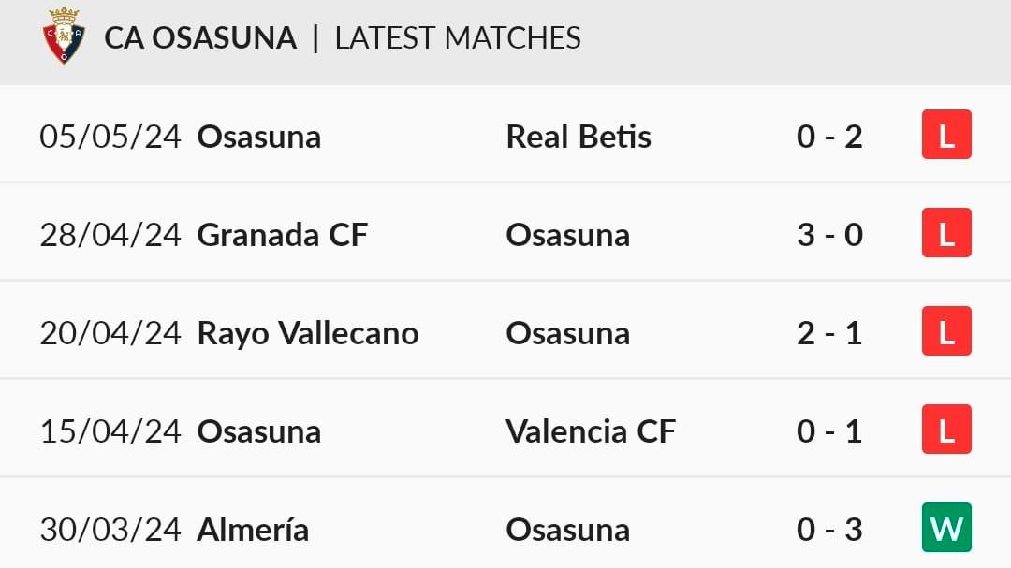The image size is (1011, 568).
Task: Click the red L badge for Granada CF match
Action: pyautogui.click(x=946, y=233)
